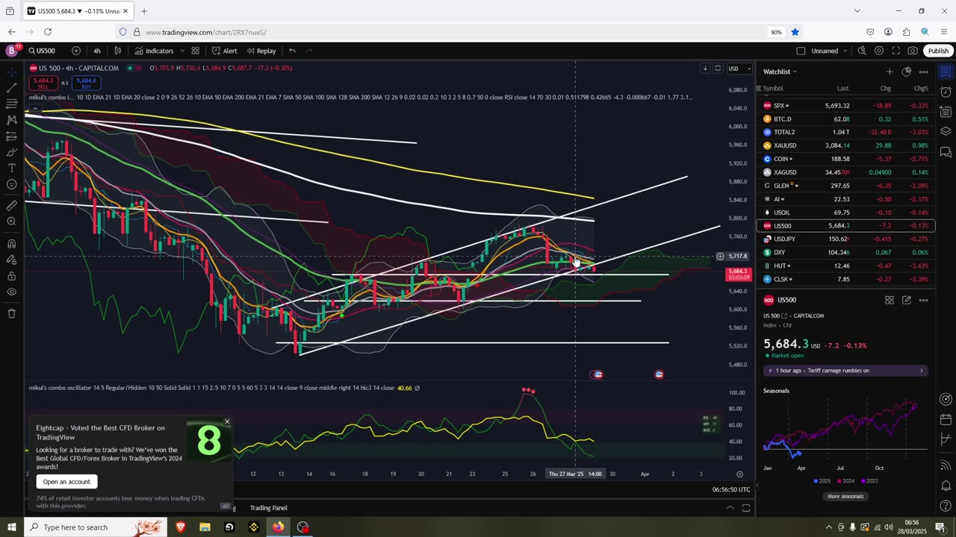The height and width of the screenshot is (537, 956).
Task: Open the Unnamed layout dropdown
Action: click(829, 51)
